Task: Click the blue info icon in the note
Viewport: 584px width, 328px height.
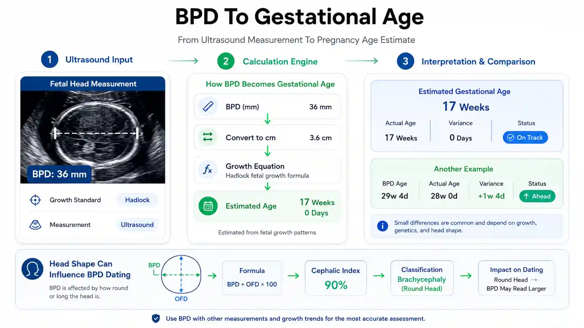Action: [x=382, y=226]
